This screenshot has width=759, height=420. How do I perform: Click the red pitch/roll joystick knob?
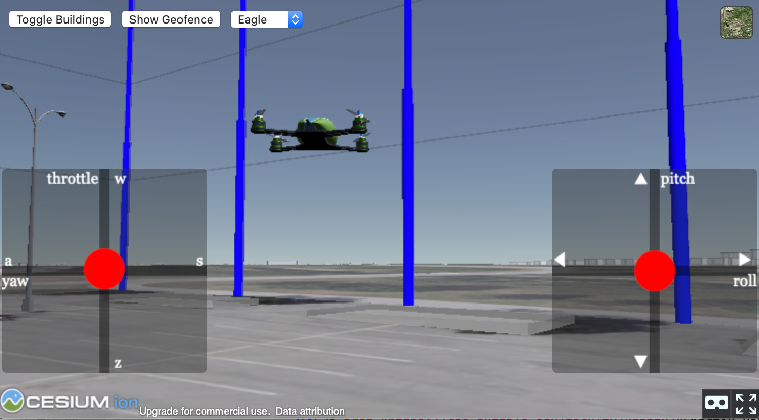654,270
